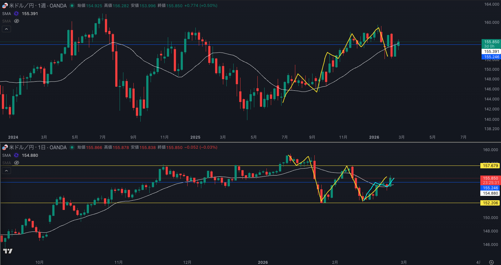Open symbol title 米ドル/円 · 1日 · OANDA
Image resolution: width=501 pixels, height=265 pixels.
[x=38, y=147]
